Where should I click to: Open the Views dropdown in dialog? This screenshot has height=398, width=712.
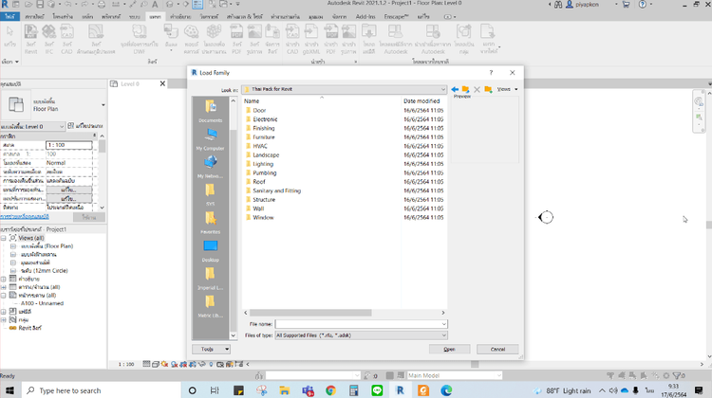pyautogui.click(x=507, y=89)
